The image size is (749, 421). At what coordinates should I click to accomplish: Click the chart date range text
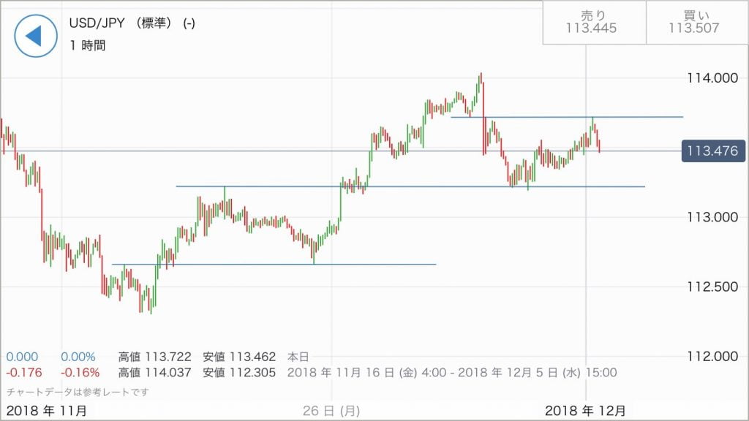click(452, 373)
